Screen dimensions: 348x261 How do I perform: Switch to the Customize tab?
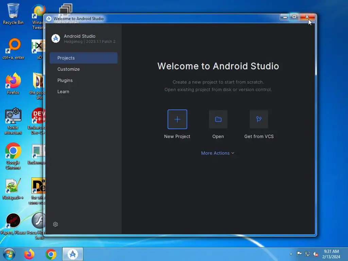84,69
